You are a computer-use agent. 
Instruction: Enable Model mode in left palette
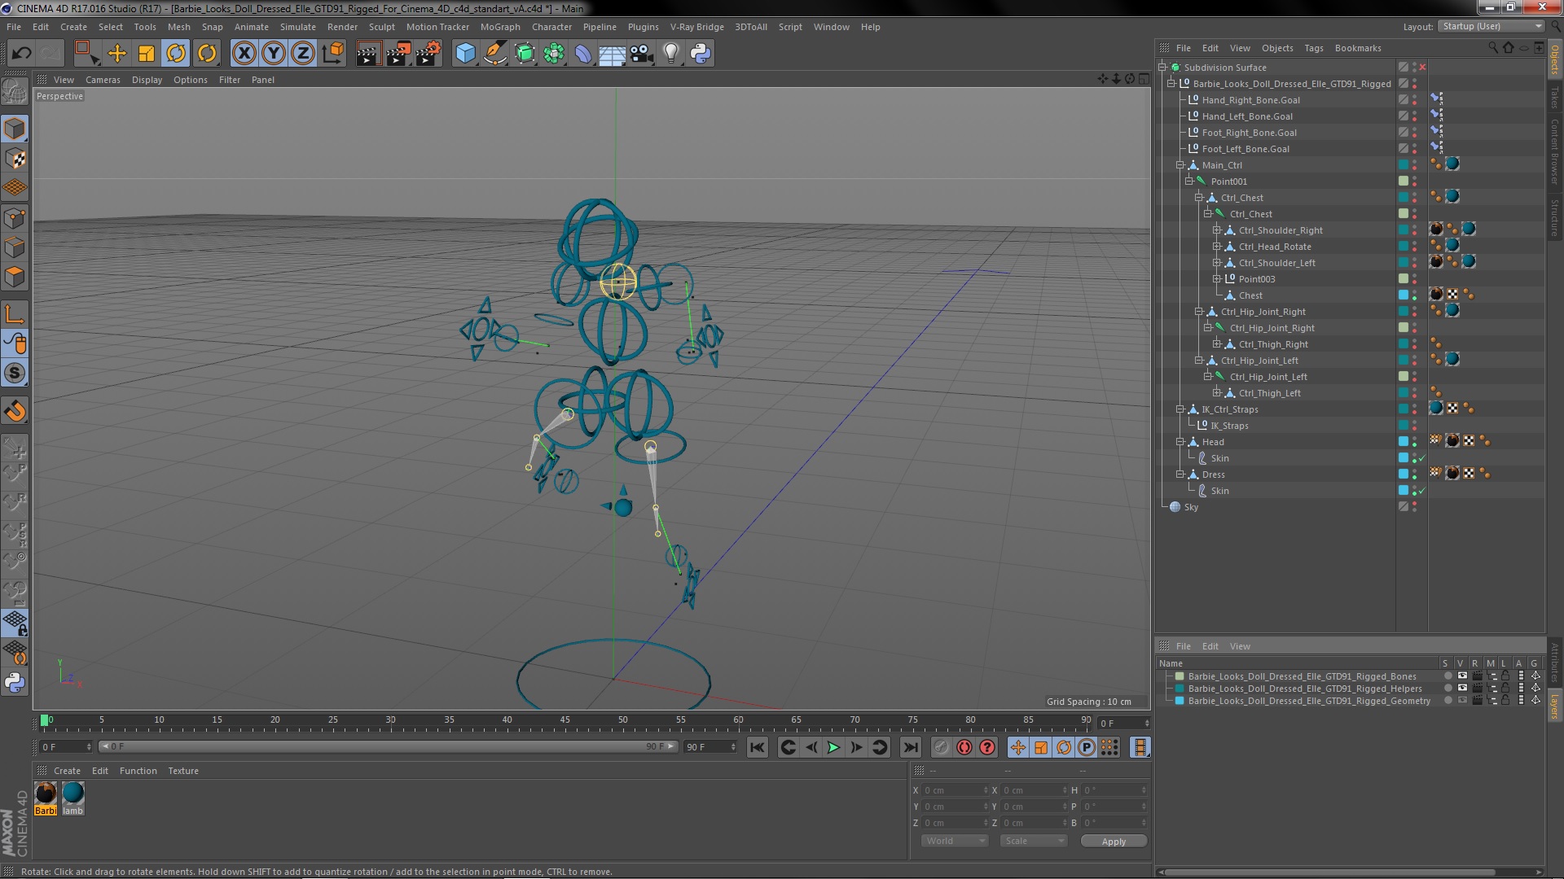pos(15,129)
